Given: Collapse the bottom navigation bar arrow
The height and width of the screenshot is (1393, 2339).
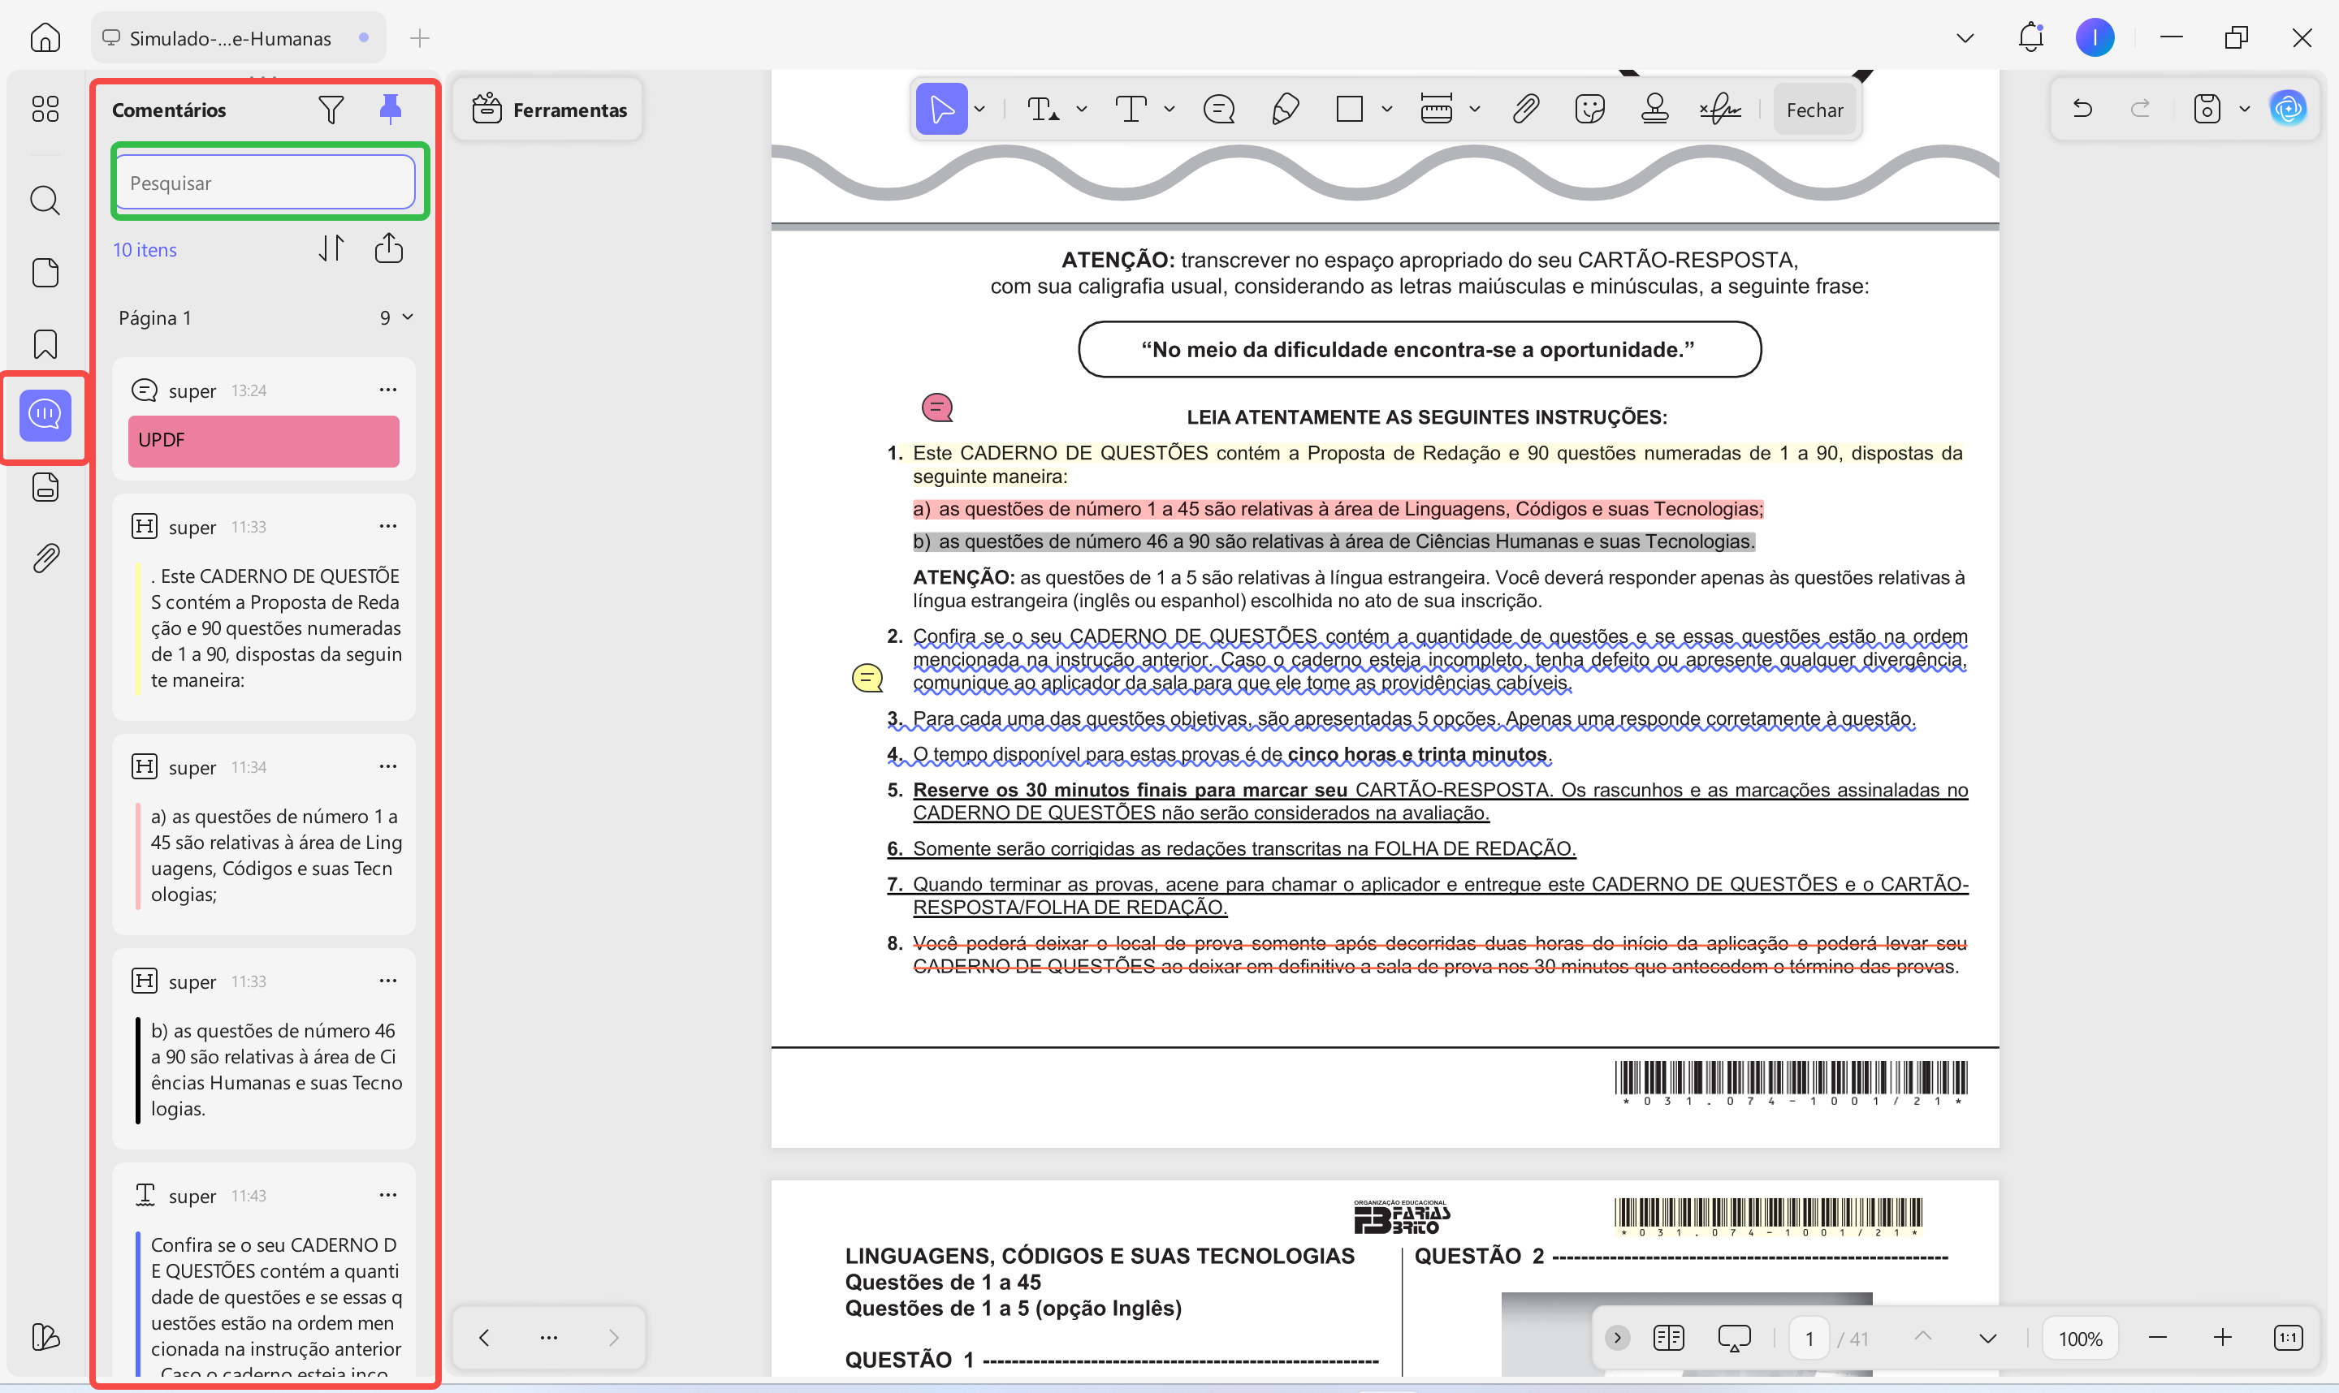Looking at the screenshot, I should pos(1617,1338).
